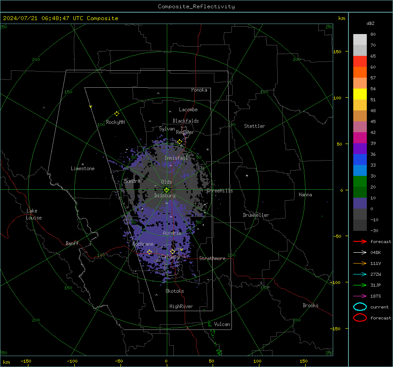Click the white 04DK arrow legend icon
Image resolution: width=393 pixels, height=367 pixels.
coord(360,252)
